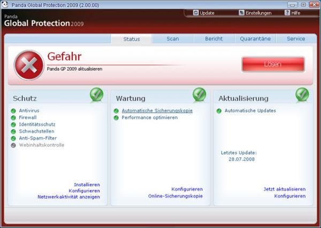This screenshot has height=228, width=321.
Task: Click the Panda logo in title bar
Action: (x=4, y=4)
